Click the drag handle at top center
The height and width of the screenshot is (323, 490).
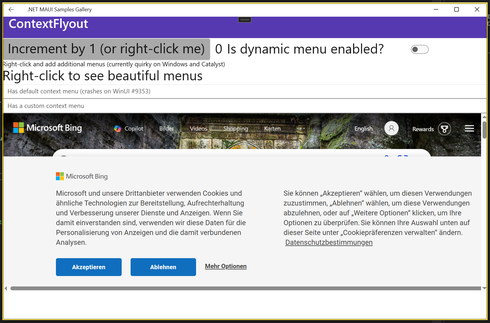[x=245, y=20]
